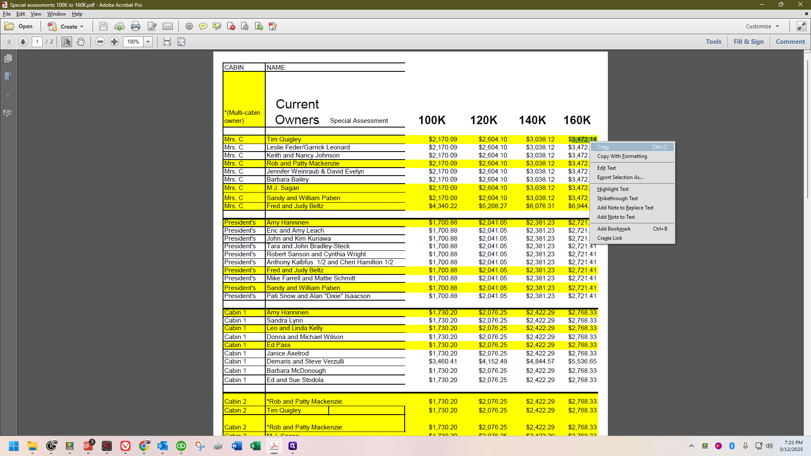Click the Fit width scrolling icon

tap(167, 41)
